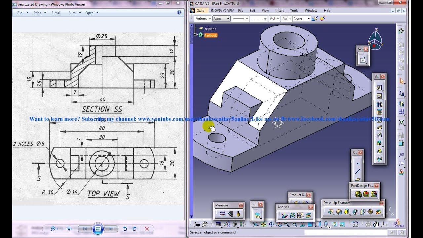Click the View mode cube dropdown icon

coord(318,225)
